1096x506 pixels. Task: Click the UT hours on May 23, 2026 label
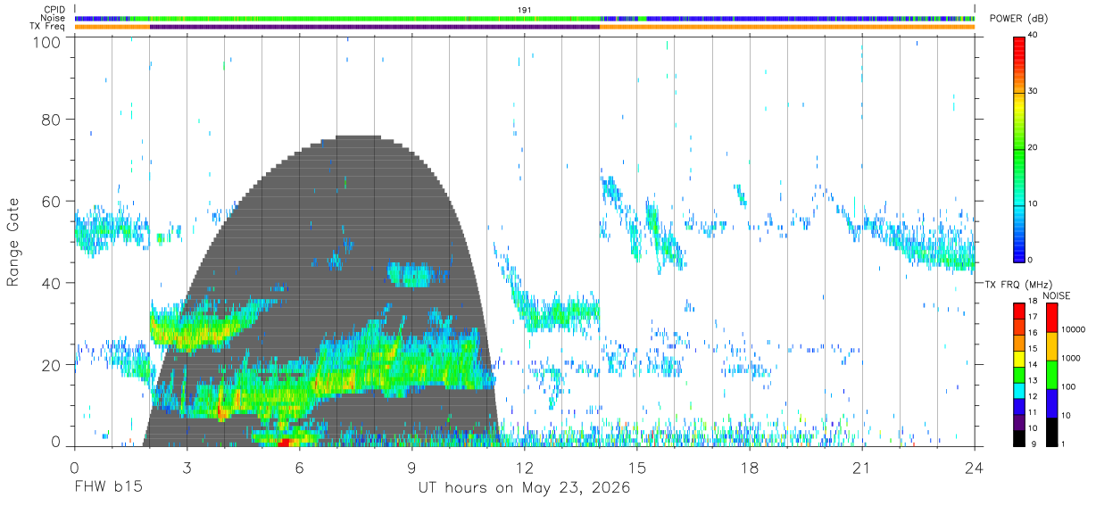pyautogui.click(x=524, y=488)
